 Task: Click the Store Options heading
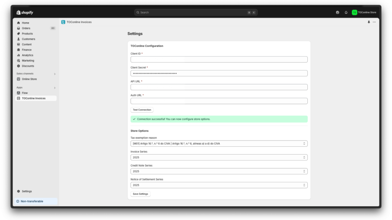[139, 131]
